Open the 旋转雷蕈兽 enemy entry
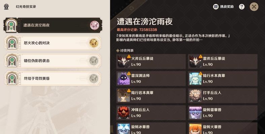This screenshot has width=265, height=134. pos(223,113)
